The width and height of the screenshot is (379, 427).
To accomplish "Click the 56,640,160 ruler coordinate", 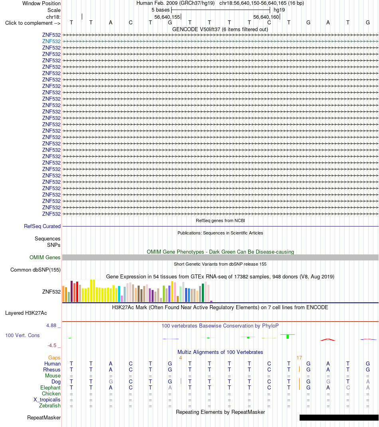I will [266, 17].
